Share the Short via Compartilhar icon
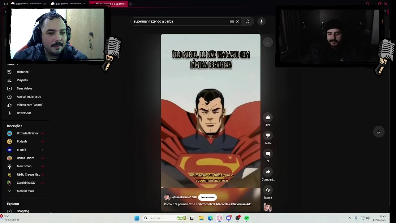This screenshot has height=223, width=396. point(268,172)
